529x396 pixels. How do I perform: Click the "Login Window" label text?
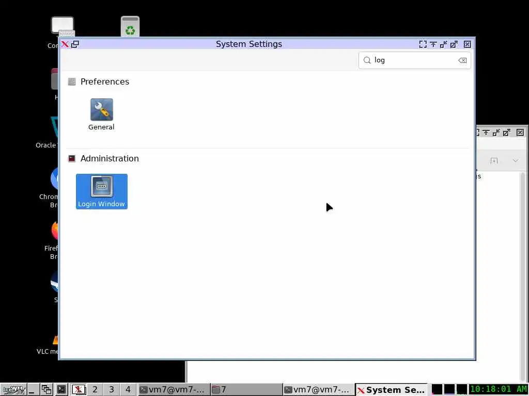[101, 204]
